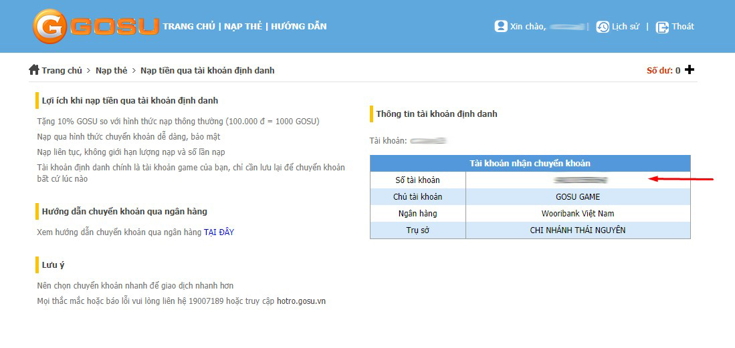Open HƯỚNG DẪN in top navigation
735x348 pixels.
[298, 26]
